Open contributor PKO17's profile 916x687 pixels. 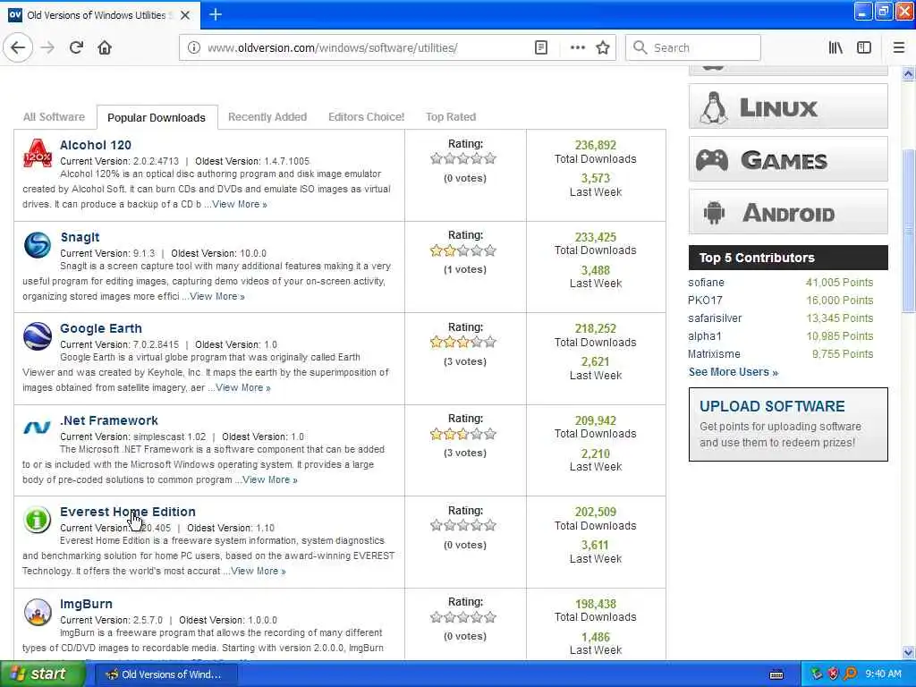coord(705,301)
